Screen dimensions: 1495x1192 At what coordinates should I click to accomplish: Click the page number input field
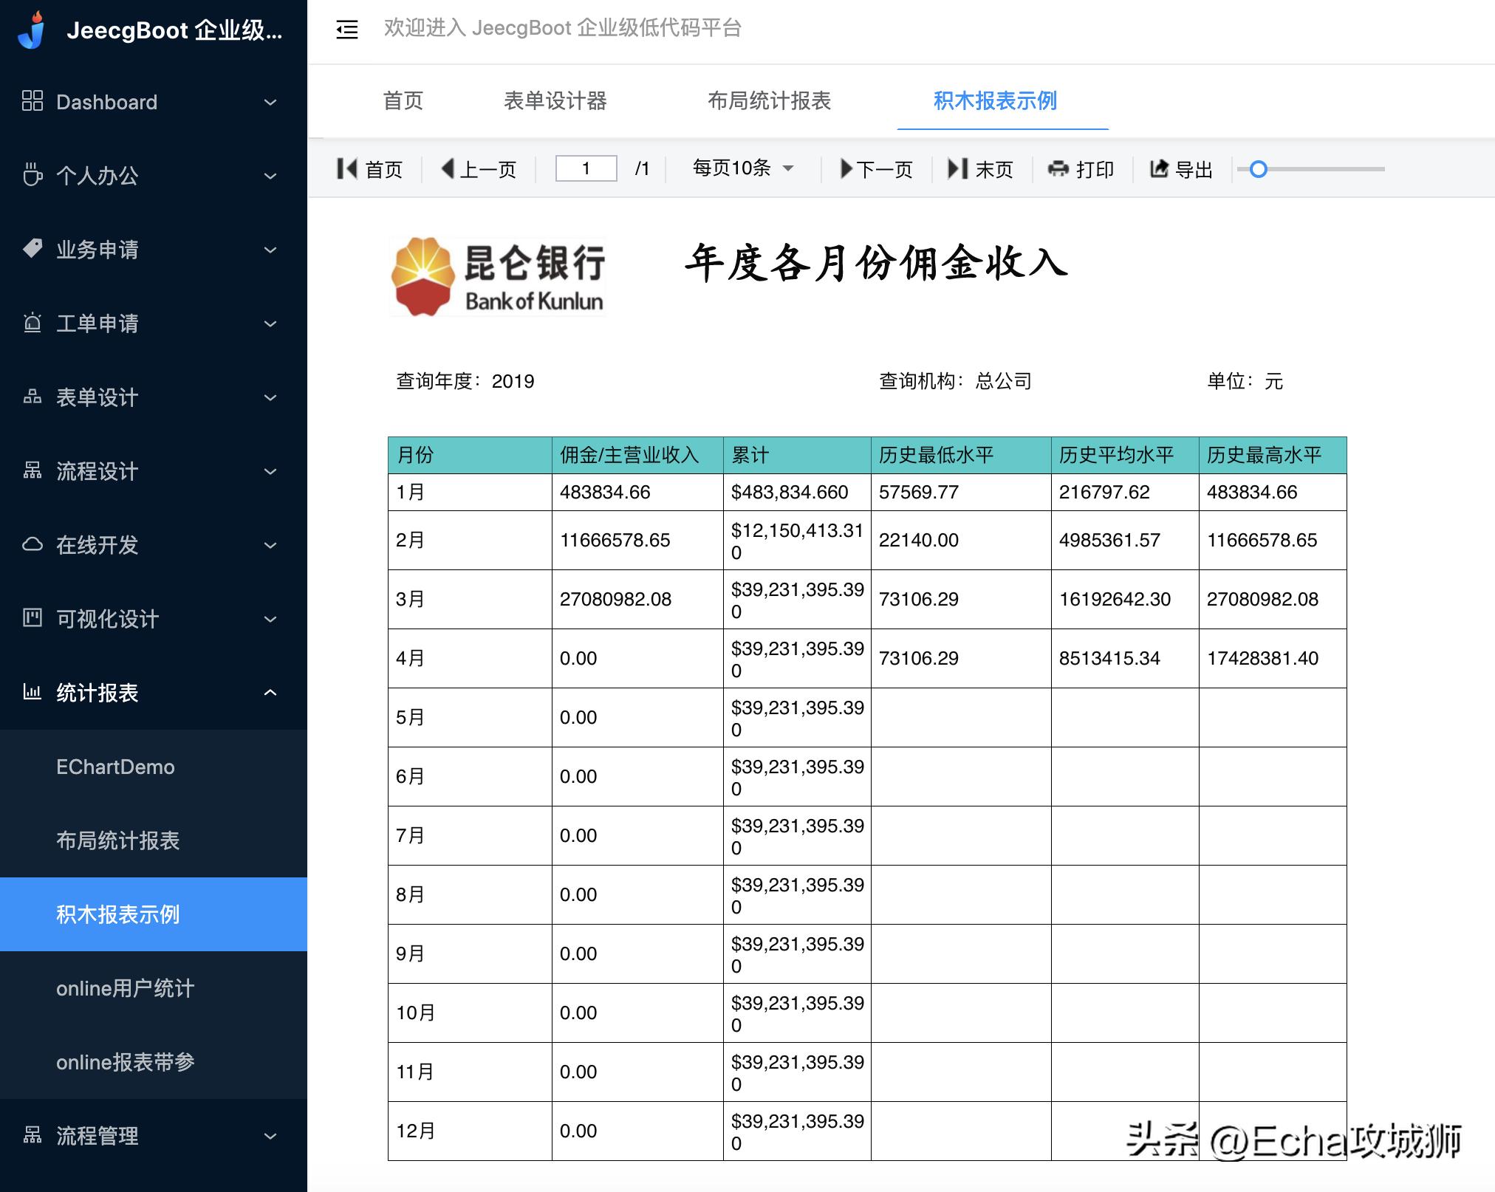click(585, 169)
